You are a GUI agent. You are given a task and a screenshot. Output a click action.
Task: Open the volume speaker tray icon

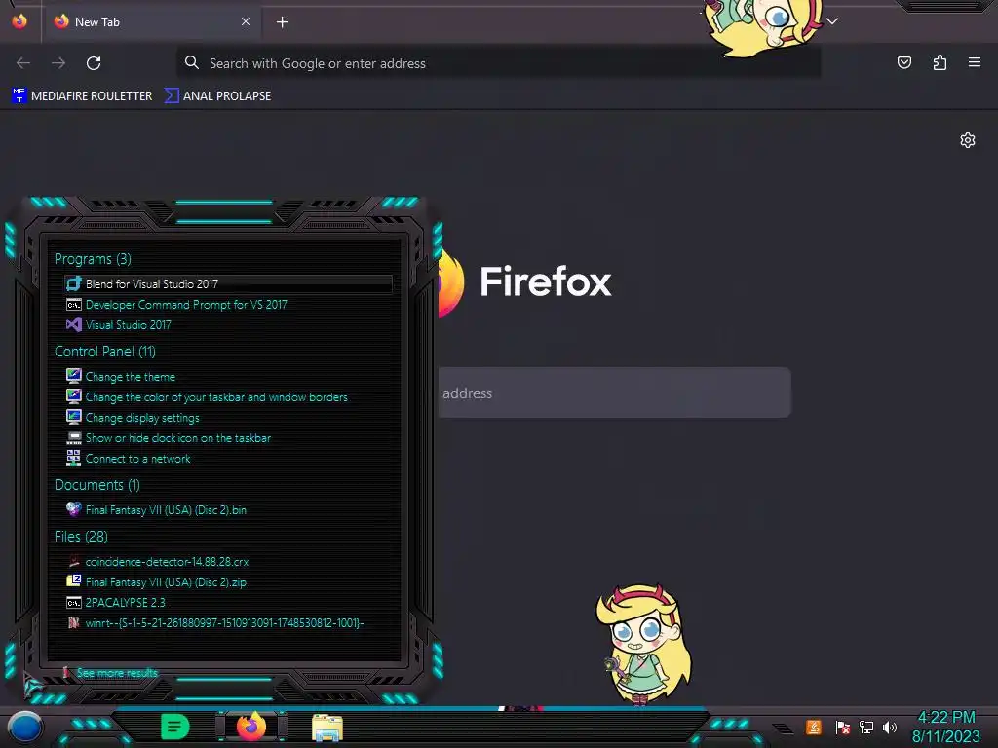tap(889, 727)
